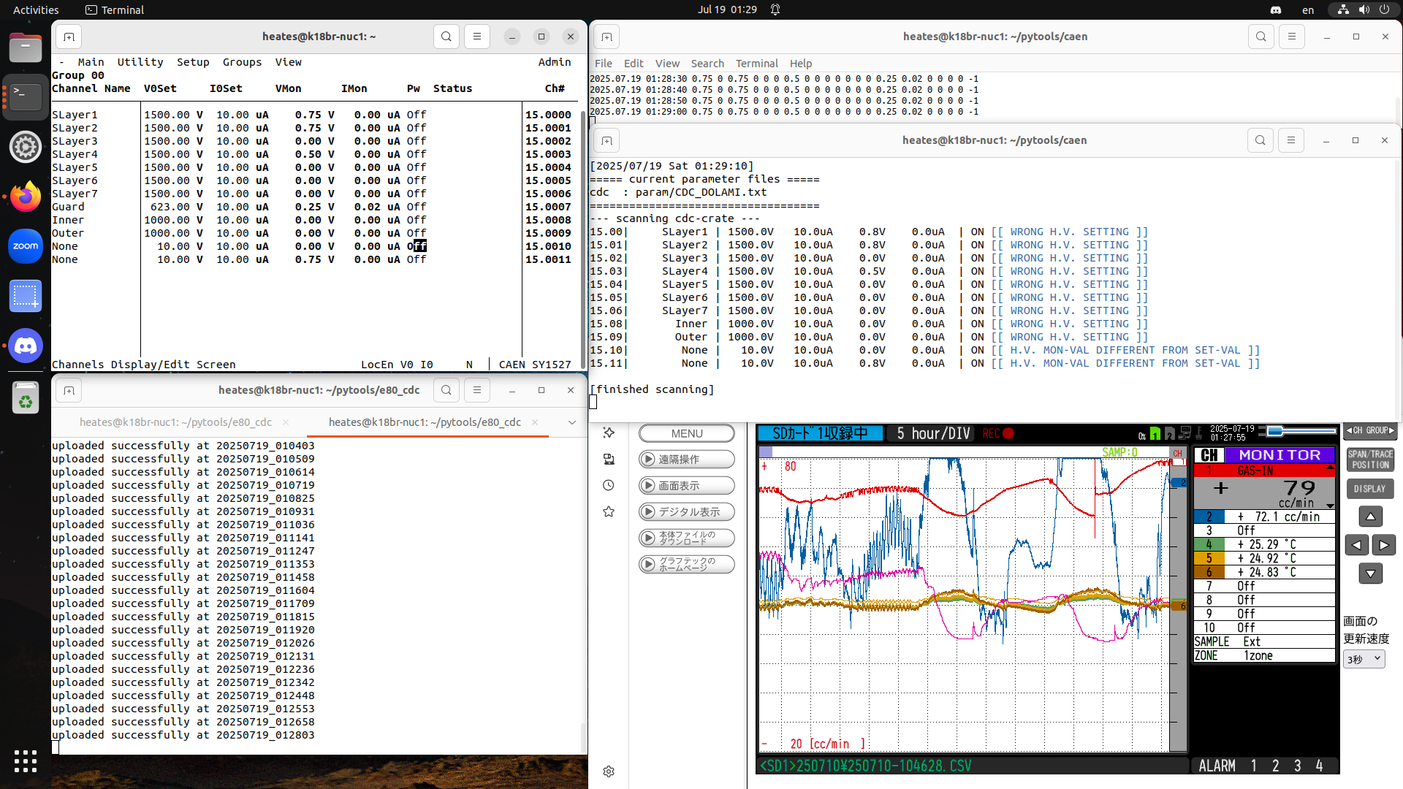Click the GAS-IN channel 1 header
The height and width of the screenshot is (789, 1403).
point(1264,470)
